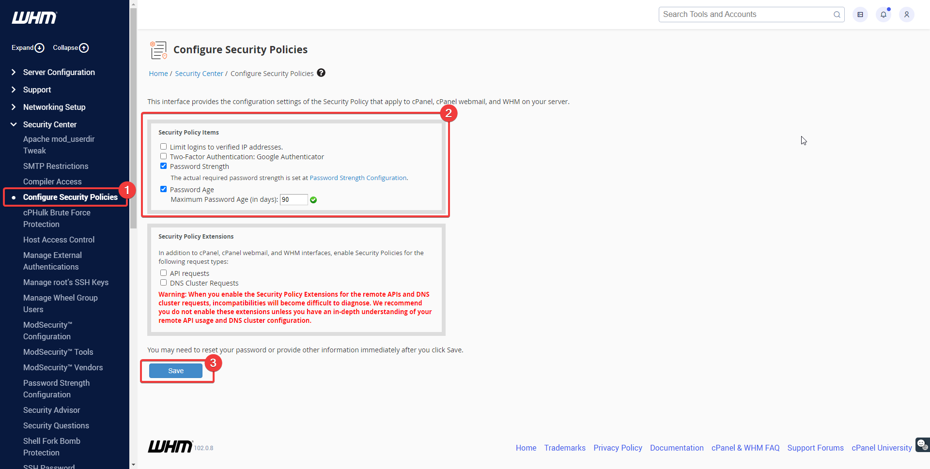Open Privacy Policy footer link
Screen dimensions: 930x469
coord(618,448)
